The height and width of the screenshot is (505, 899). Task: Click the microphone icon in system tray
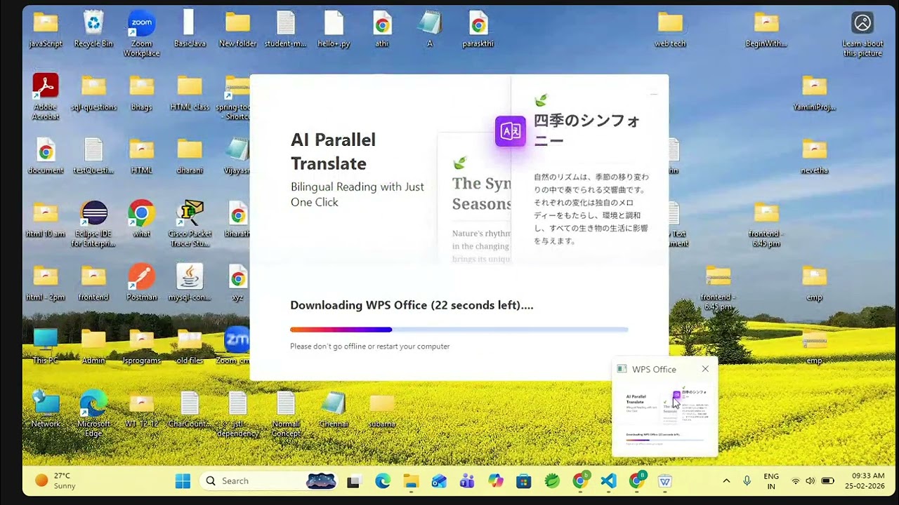pyautogui.click(x=747, y=480)
